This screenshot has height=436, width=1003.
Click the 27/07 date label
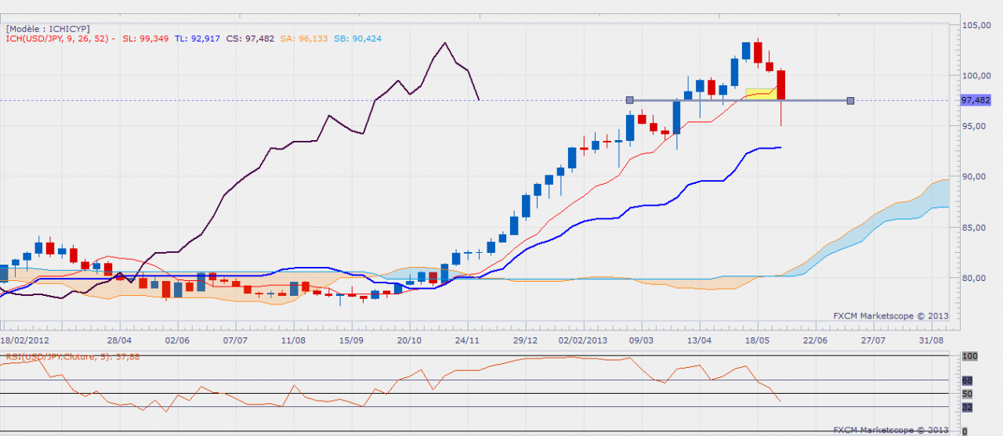[874, 341]
